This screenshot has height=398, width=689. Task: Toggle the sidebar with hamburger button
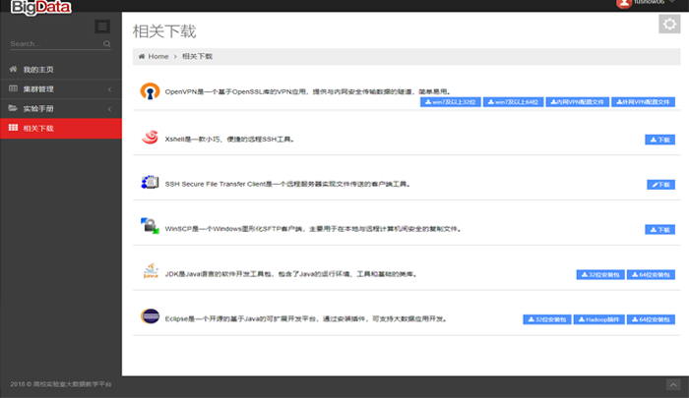point(102,27)
